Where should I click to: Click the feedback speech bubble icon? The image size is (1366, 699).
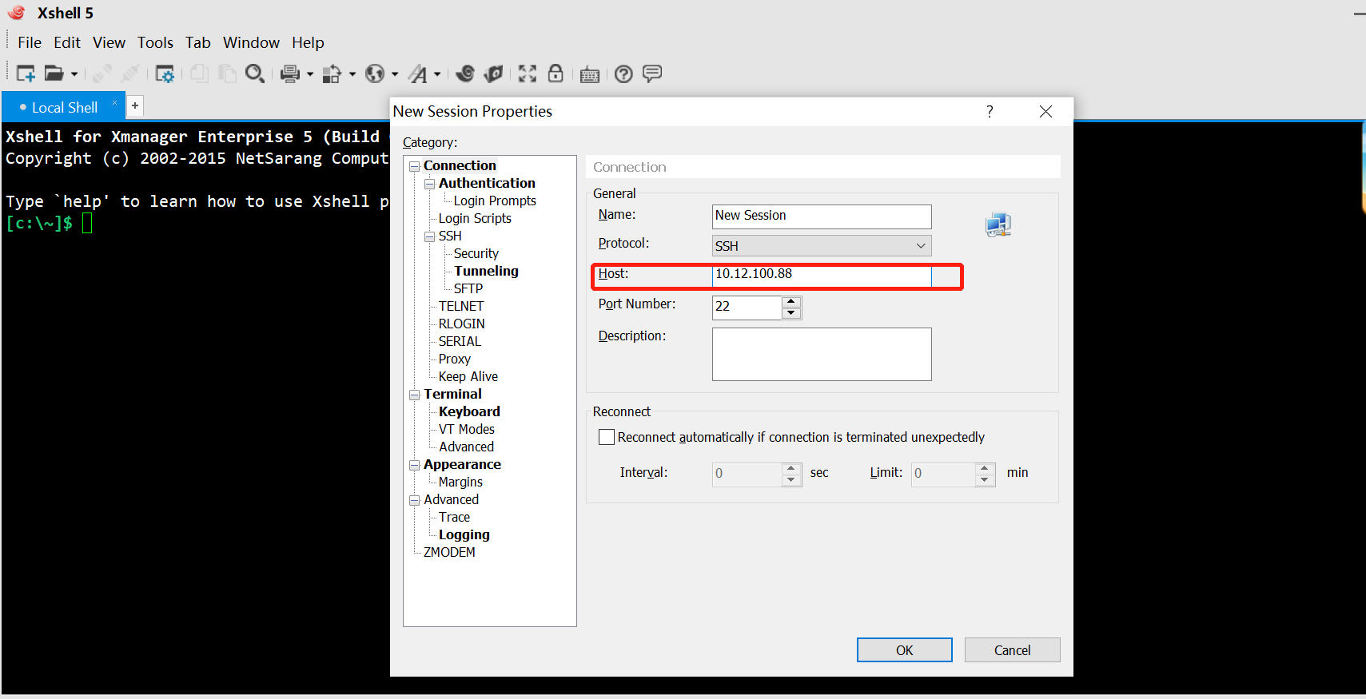652,73
